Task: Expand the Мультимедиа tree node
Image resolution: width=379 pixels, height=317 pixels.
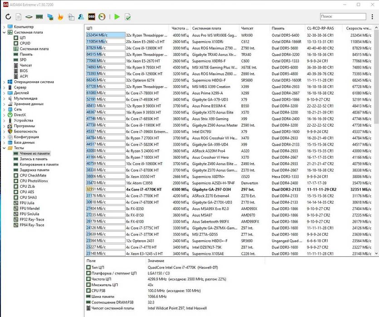Action: [x=4, y=98]
